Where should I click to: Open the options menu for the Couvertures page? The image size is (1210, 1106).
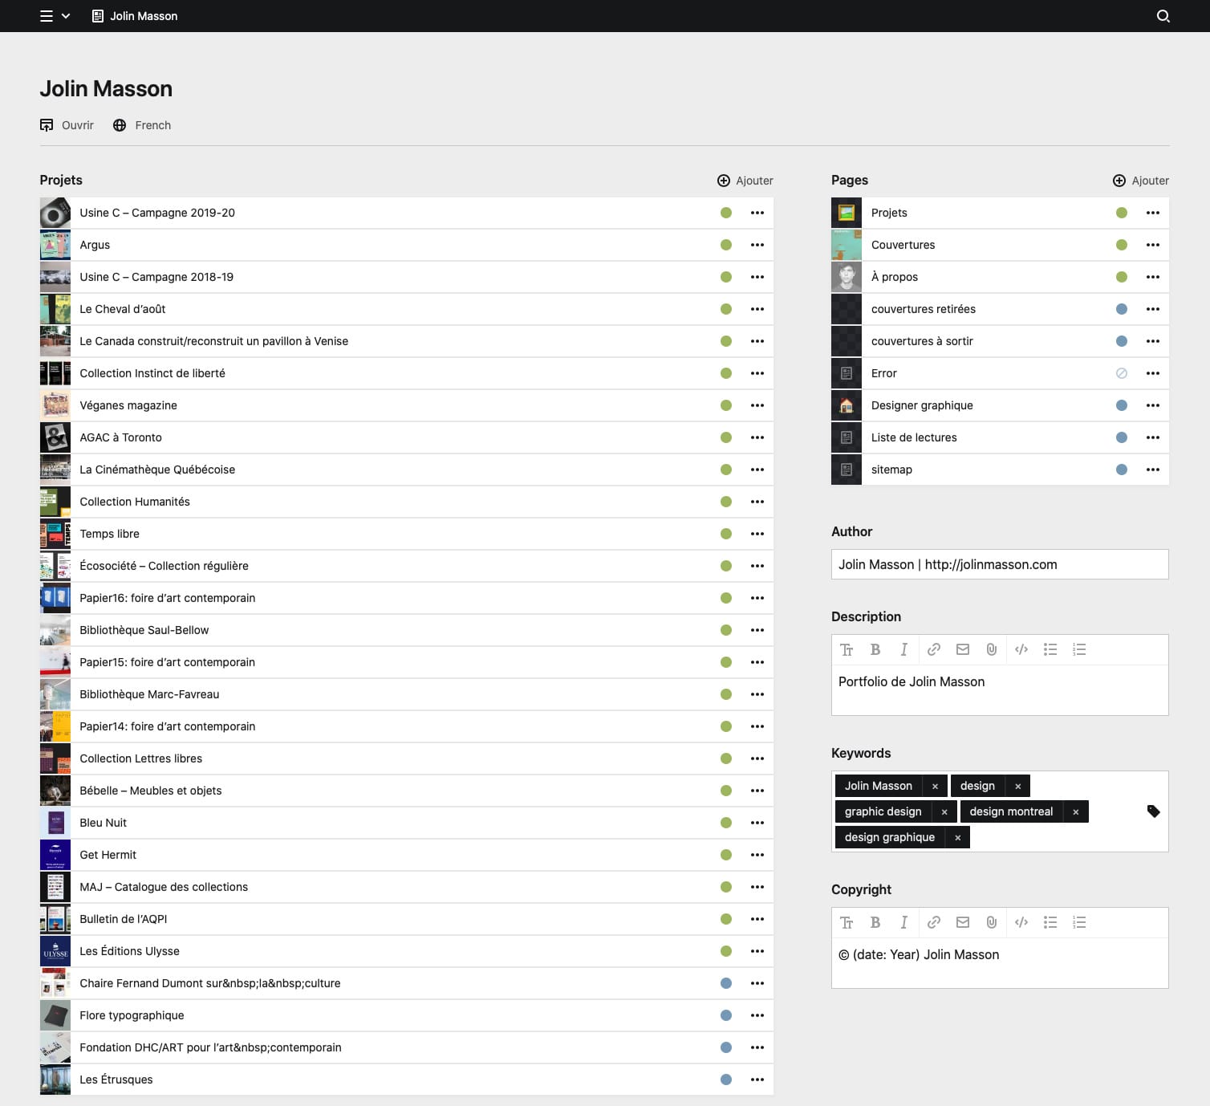click(x=1153, y=245)
